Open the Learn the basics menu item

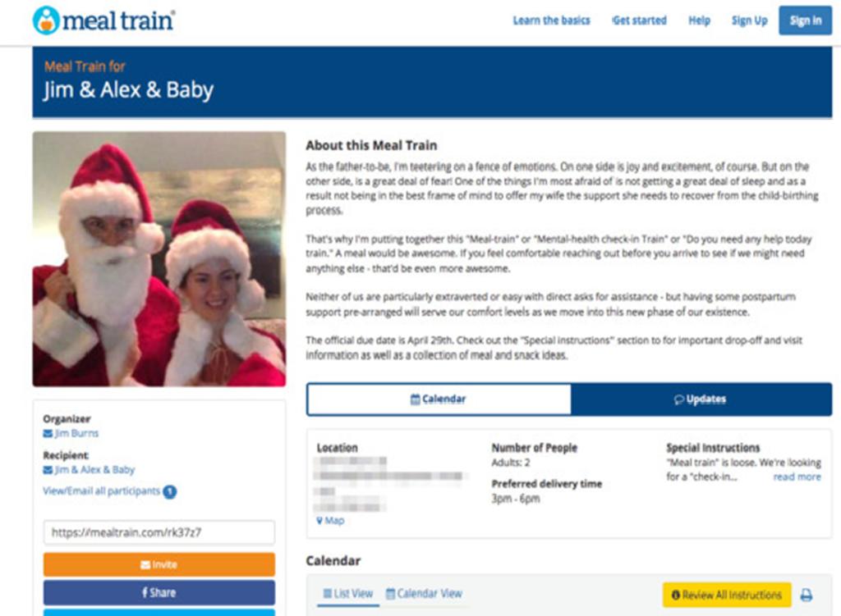click(551, 21)
